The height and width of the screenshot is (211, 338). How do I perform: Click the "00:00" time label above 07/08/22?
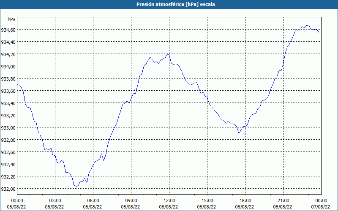(321, 201)
